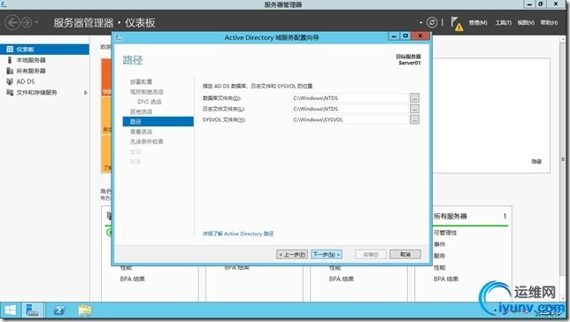The image size is (570, 322).
Task: Go to 域控制器选项 wizard step
Action: pos(147,92)
